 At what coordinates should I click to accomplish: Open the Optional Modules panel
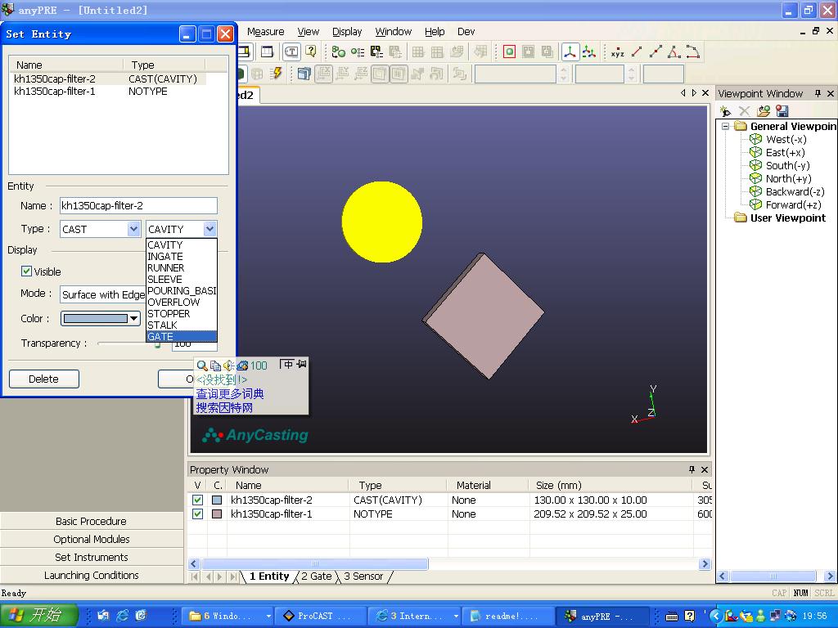(x=92, y=540)
